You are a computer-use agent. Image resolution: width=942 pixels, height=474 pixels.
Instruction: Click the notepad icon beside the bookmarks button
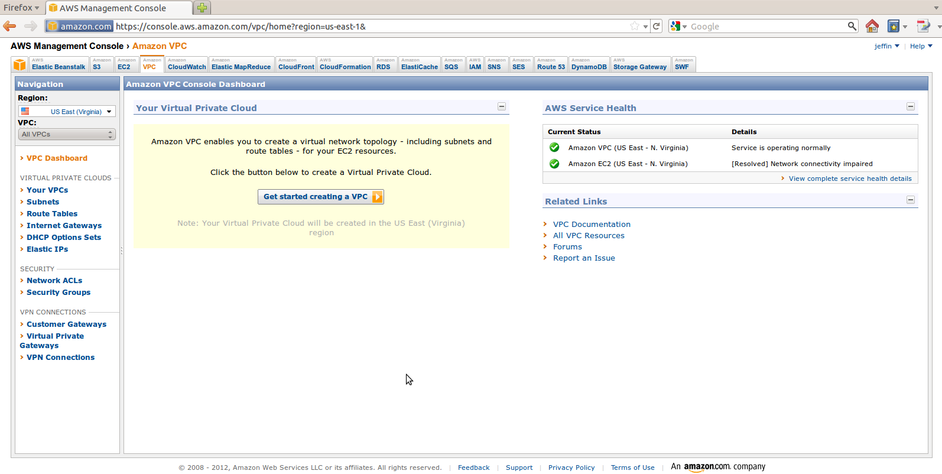(922, 26)
